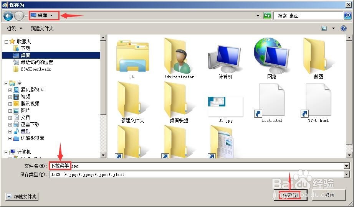Click the 文档 library icon
354x207 pixels.
click(x=16, y=117)
